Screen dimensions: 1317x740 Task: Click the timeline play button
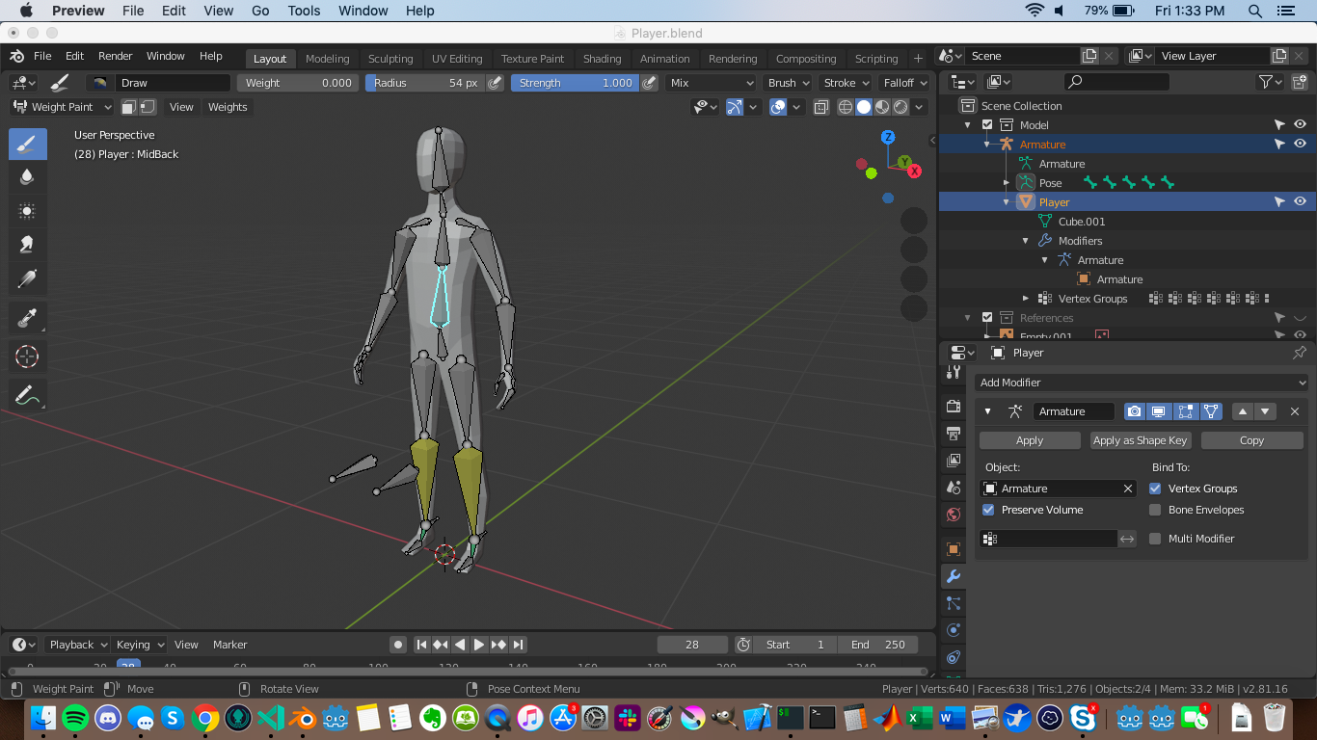pyautogui.click(x=479, y=645)
